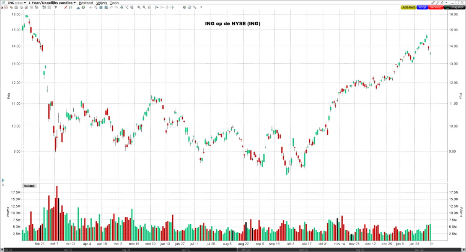Click the 'feb 21' date label
This screenshot has height=252, width=466.
pyautogui.click(x=39, y=244)
